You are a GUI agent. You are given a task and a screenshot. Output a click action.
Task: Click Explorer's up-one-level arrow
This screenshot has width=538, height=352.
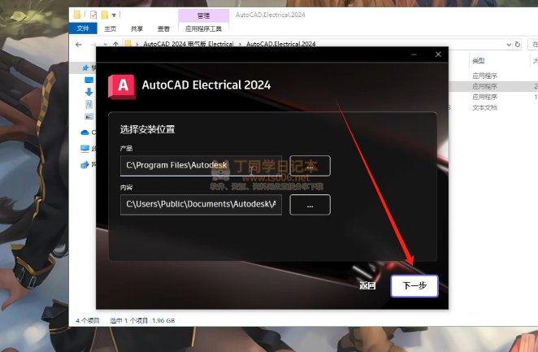coord(115,45)
